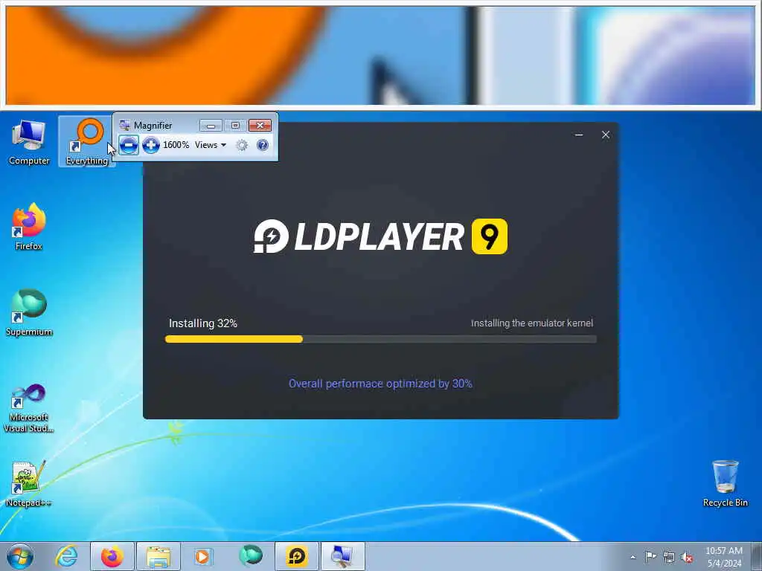The image size is (762, 571).
Task: Select the Supermium desktop shortcut
Action: (x=29, y=313)
